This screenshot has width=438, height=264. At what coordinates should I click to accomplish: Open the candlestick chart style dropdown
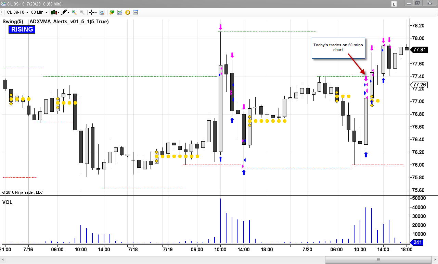click(55, 12)
